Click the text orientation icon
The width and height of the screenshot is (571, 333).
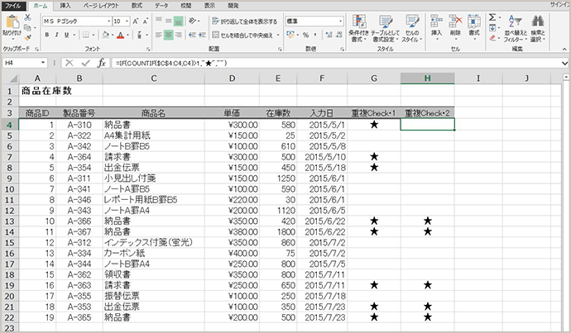192,21
